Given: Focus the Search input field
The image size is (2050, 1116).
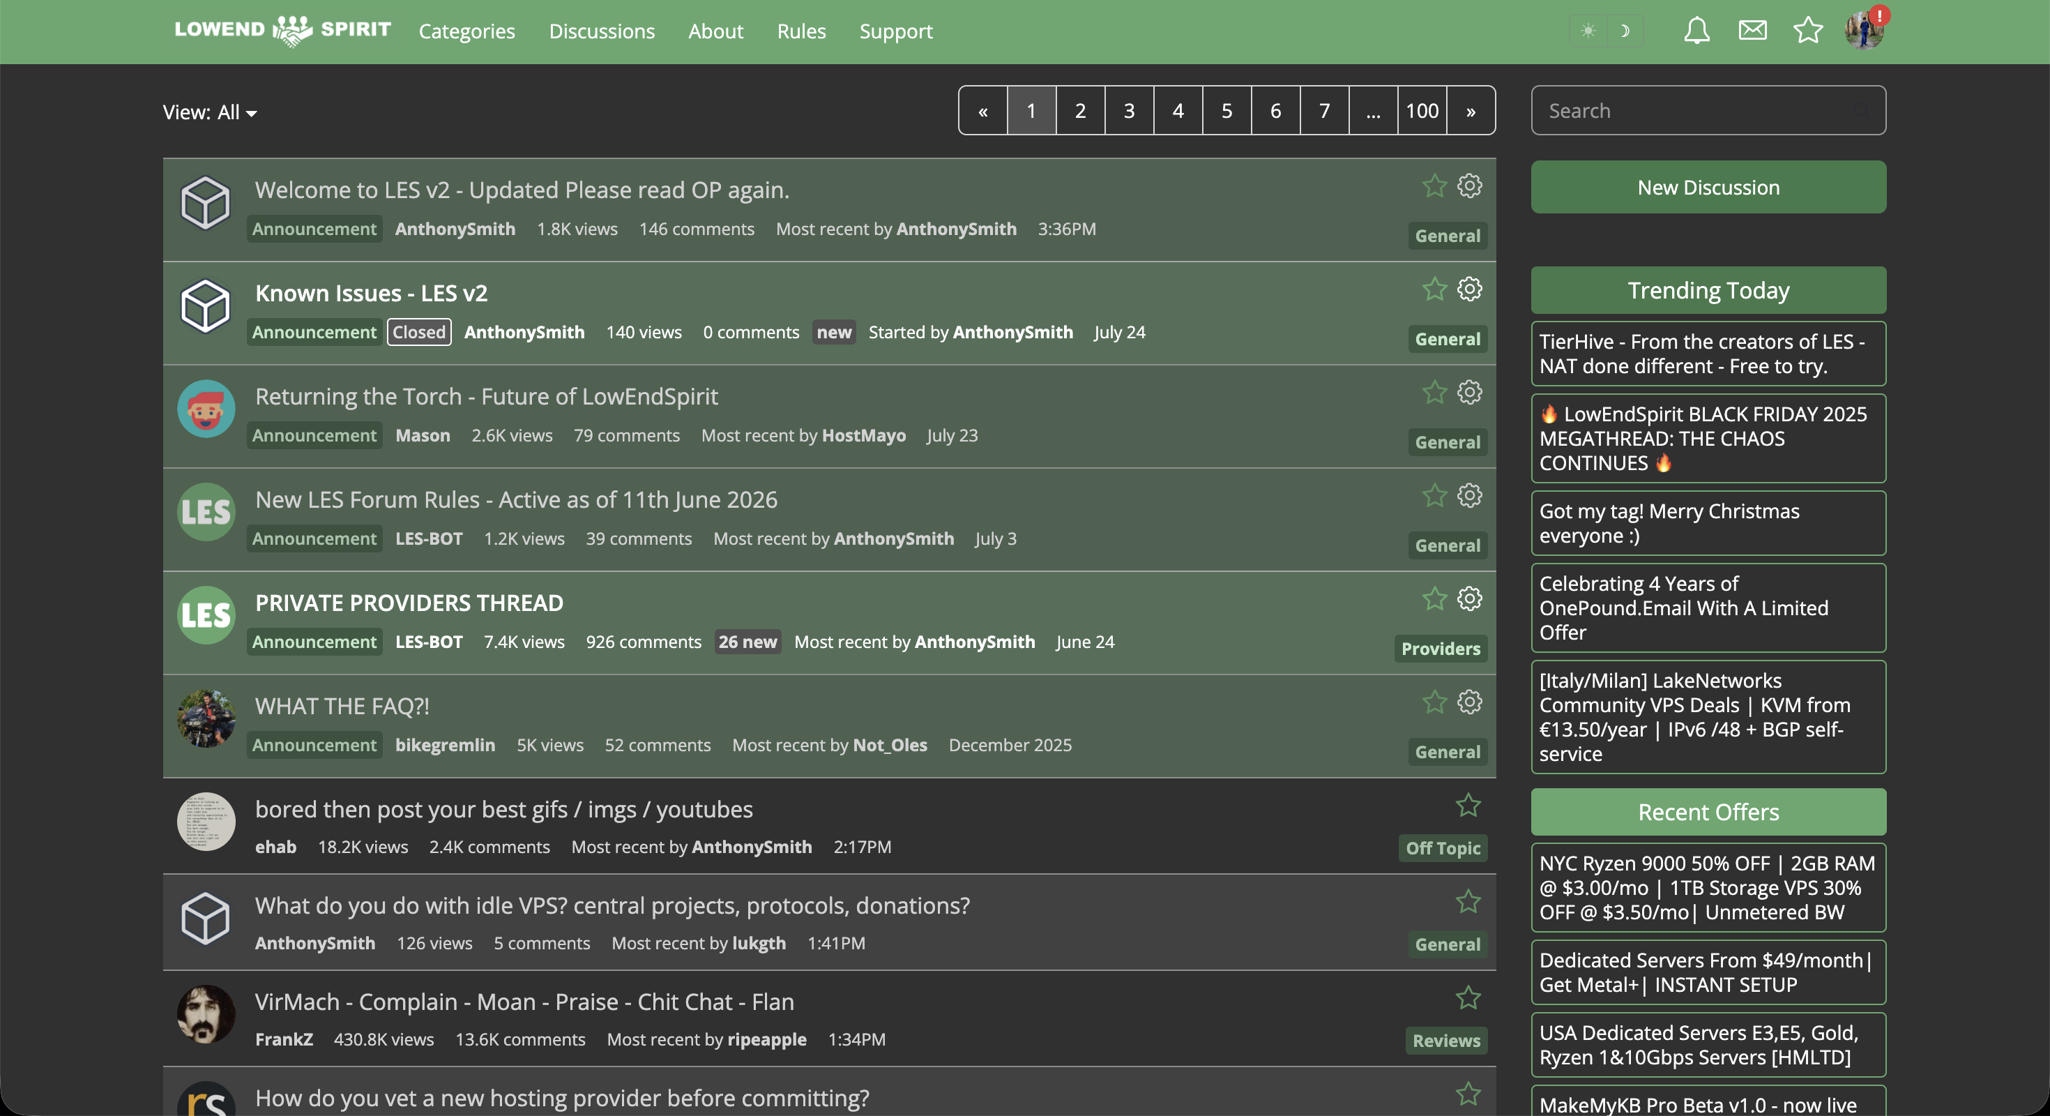Looking at the screenshot, I should tap(1708, 111).
